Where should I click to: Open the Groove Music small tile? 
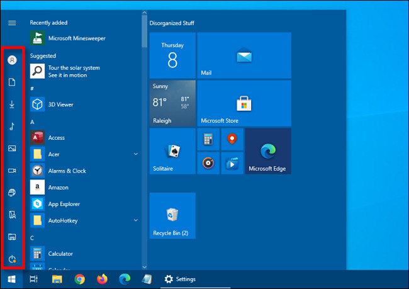[208, 163]
